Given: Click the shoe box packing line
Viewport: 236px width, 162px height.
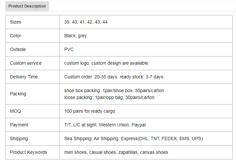Looking at the screenshot, I should click(114, 90).
